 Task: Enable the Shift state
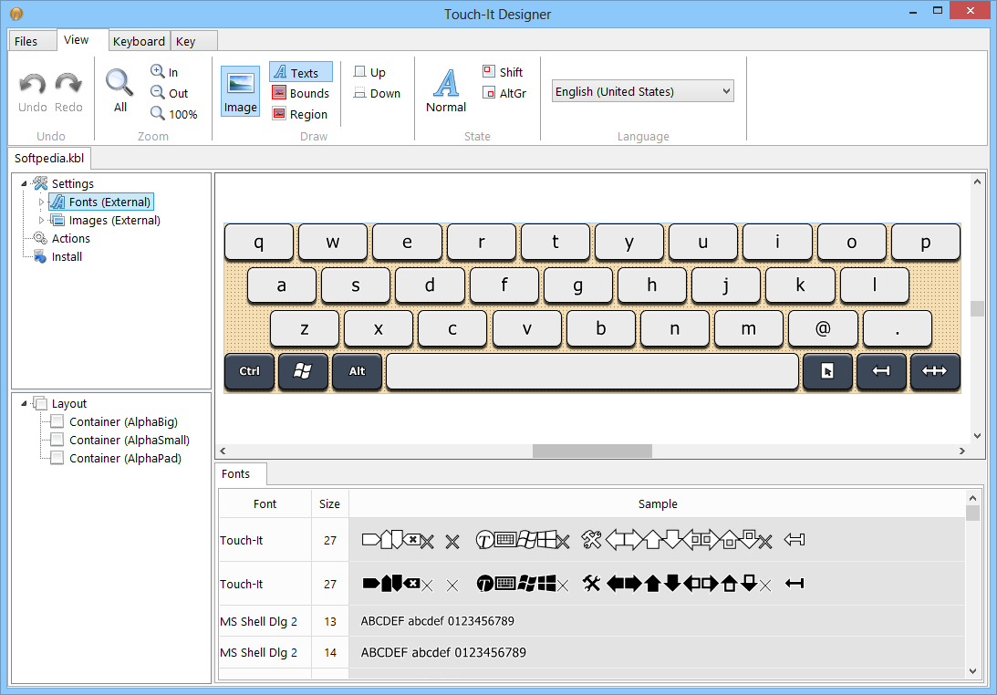pyautogui.click(x=503, y=71)
